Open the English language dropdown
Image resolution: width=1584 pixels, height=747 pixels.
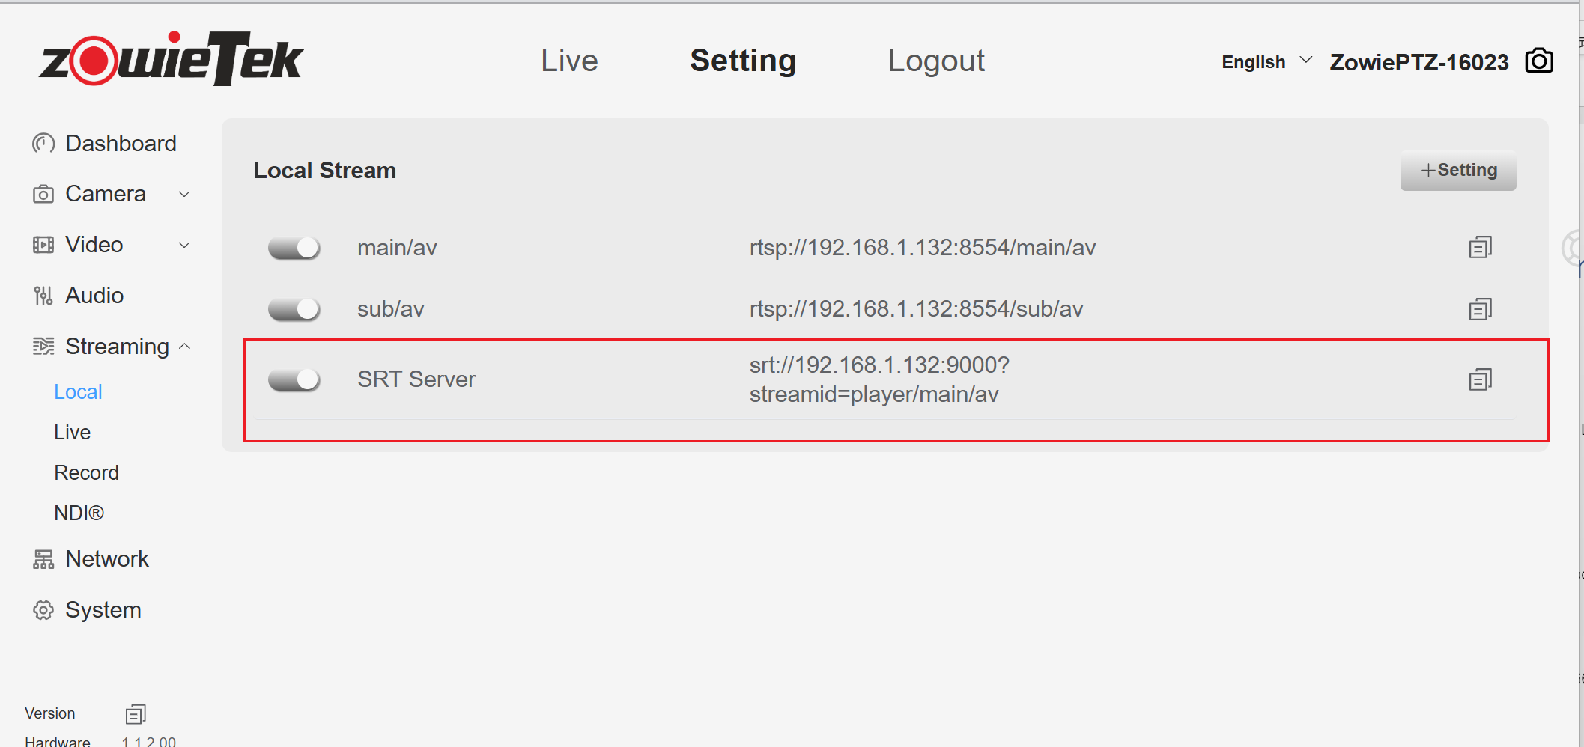click(x=1266, y=62)
